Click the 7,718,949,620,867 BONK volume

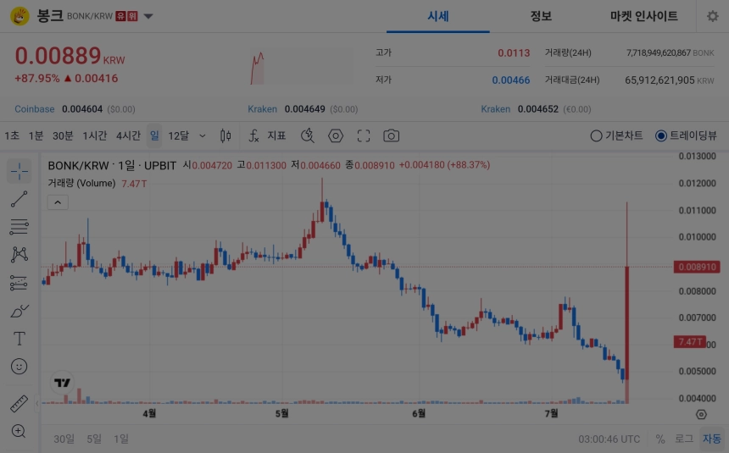click(x=670, y=53)
